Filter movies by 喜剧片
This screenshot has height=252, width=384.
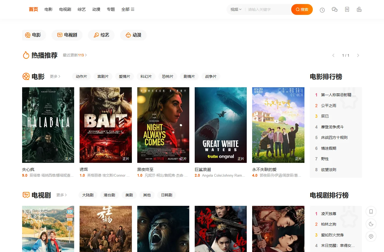(x=103, y=76)
